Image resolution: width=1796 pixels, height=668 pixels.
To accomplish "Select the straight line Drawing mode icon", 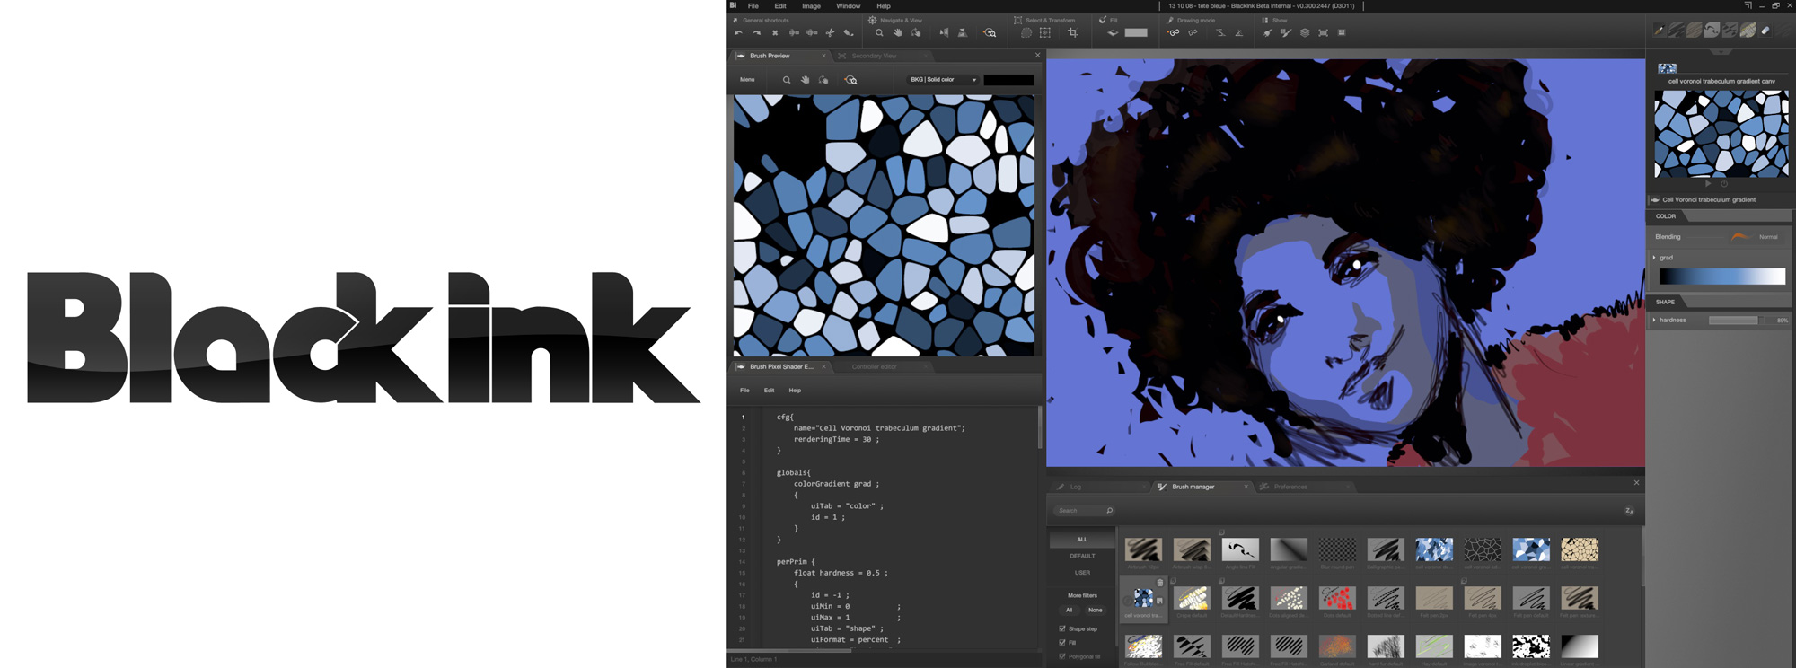I will 1219,33.
